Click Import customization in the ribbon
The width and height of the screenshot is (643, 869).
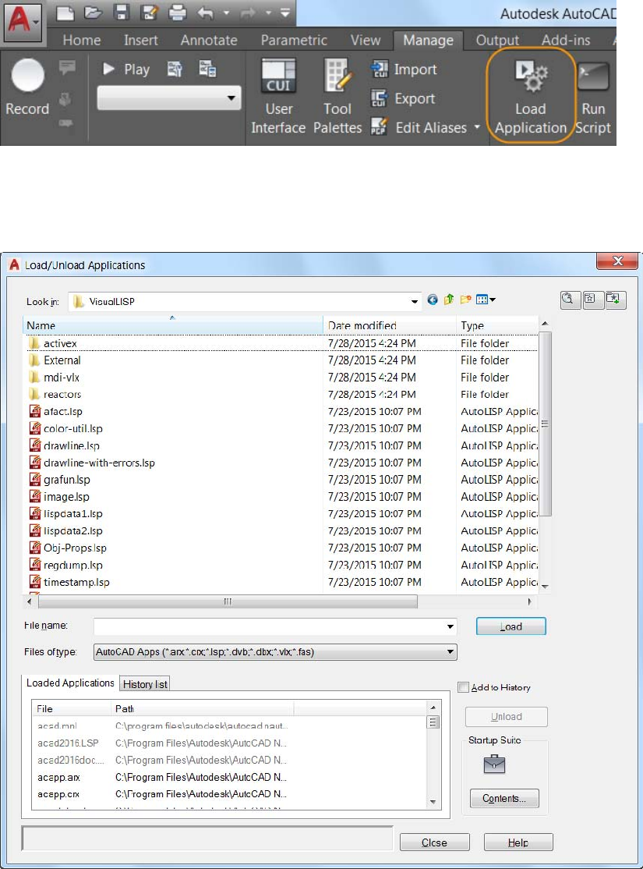click(404, 69)
